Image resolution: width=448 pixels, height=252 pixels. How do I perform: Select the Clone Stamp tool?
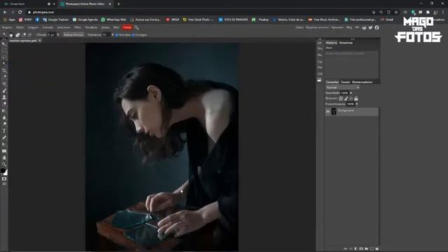(4, 97)
